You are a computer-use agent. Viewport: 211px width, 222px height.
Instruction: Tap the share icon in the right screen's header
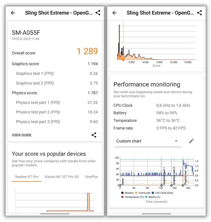[x=199, y=13]
